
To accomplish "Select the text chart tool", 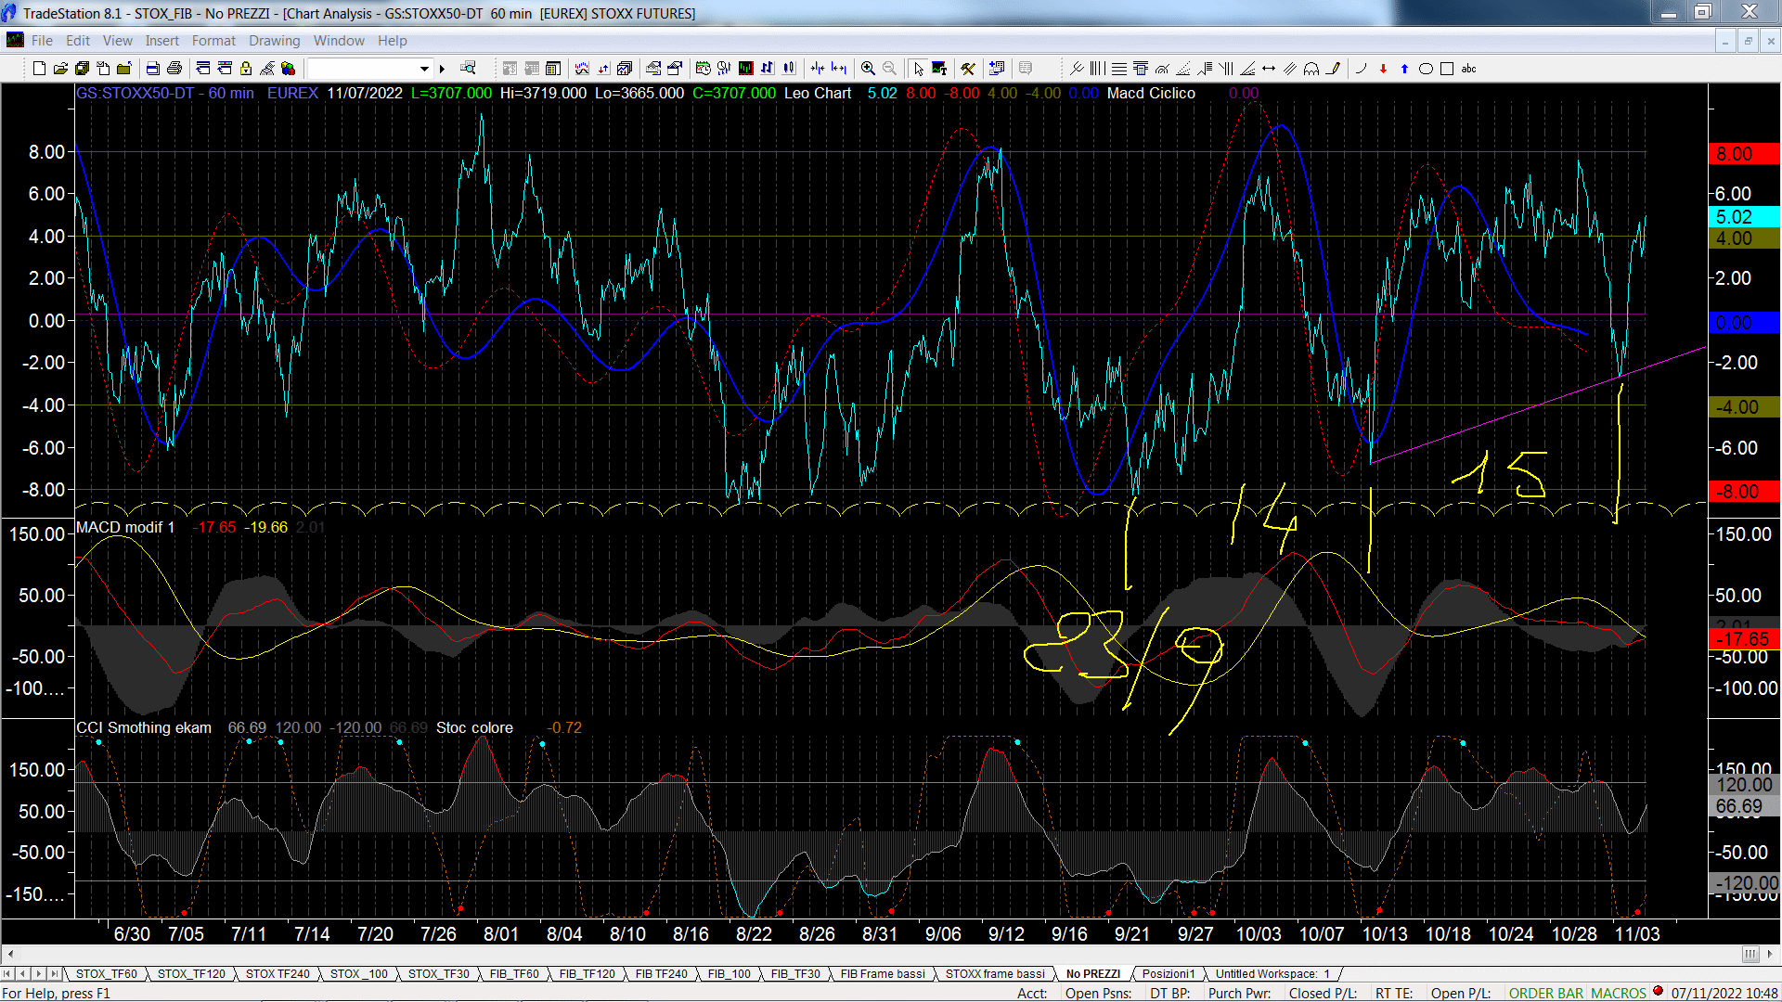I will tap(939, 69).
